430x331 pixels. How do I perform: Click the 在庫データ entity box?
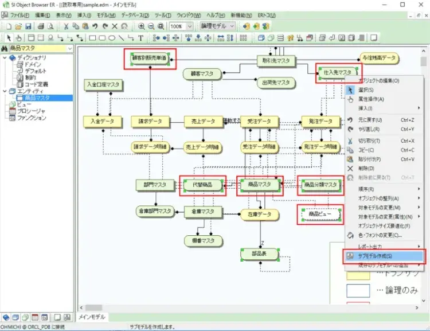point(259,215)
